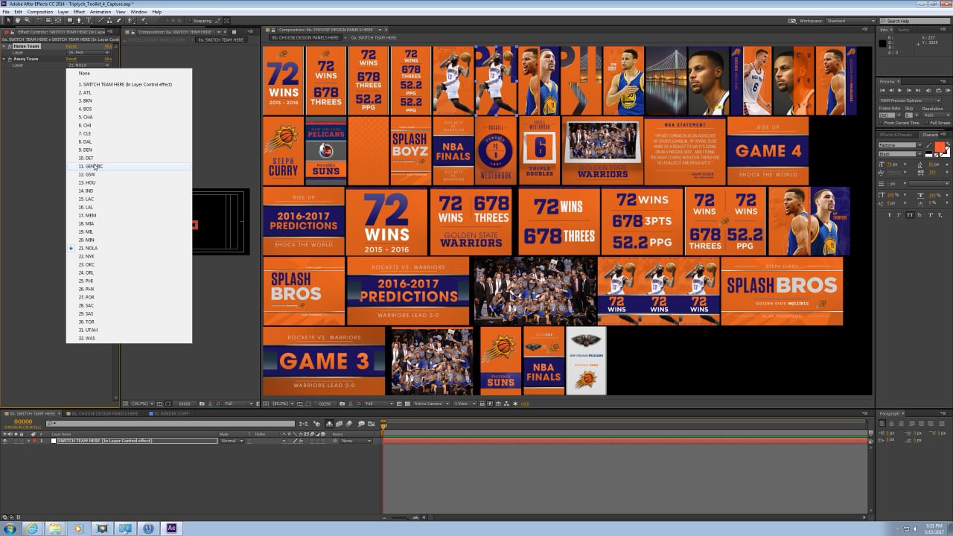Viewport: 953px width, 536px height.
Task: Click the Search Help field
Action: coord(915,21)
